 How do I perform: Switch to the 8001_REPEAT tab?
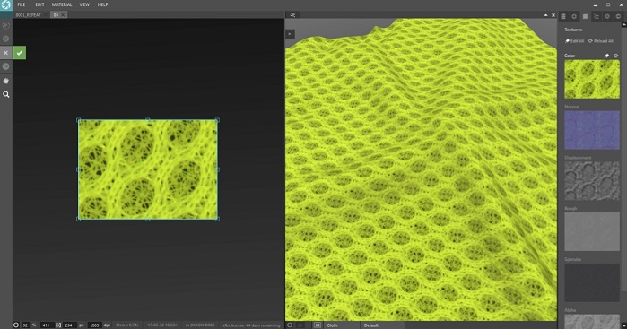(29, 14)
